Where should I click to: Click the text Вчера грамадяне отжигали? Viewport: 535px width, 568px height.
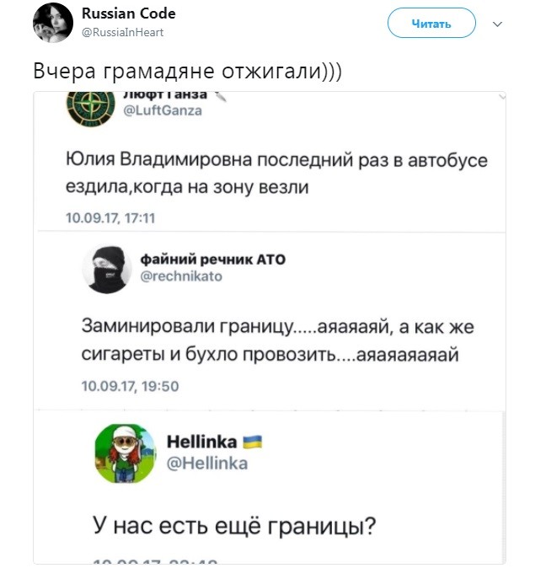click(187, 71)
